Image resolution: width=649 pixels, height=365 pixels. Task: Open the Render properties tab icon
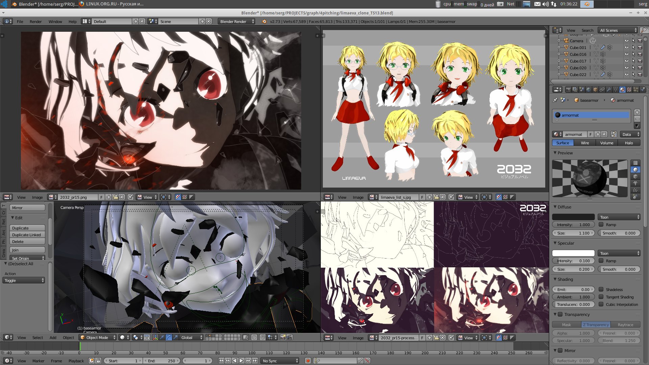click(x=569, y=90)
